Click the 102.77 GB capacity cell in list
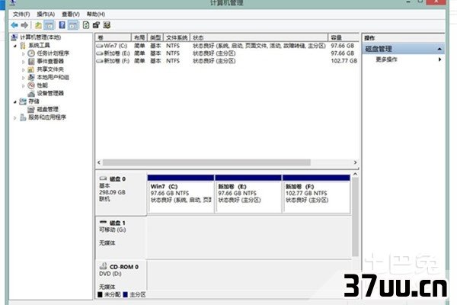457x305 pixels. click(344, 61)
